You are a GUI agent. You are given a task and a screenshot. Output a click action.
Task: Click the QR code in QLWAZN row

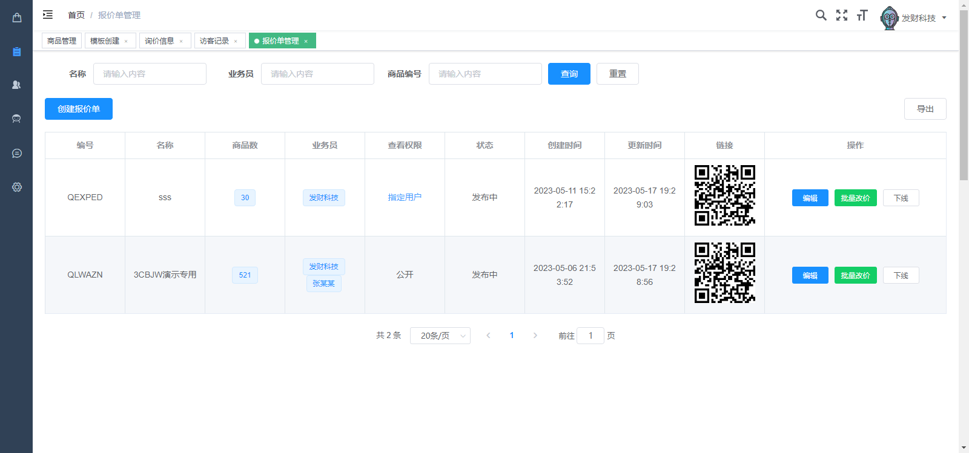pyautogui.click(x=724, y=273)
